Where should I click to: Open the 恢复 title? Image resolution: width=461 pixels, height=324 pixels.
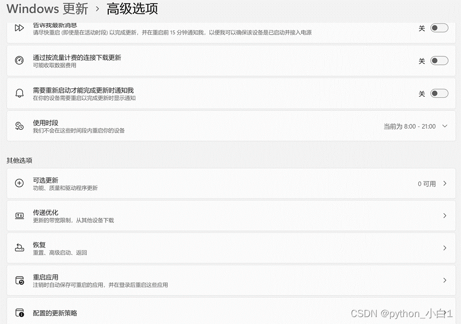click(x=39, y=245)
